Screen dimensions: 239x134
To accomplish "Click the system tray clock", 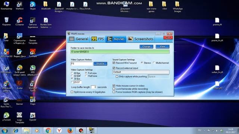I will (231, 131).
